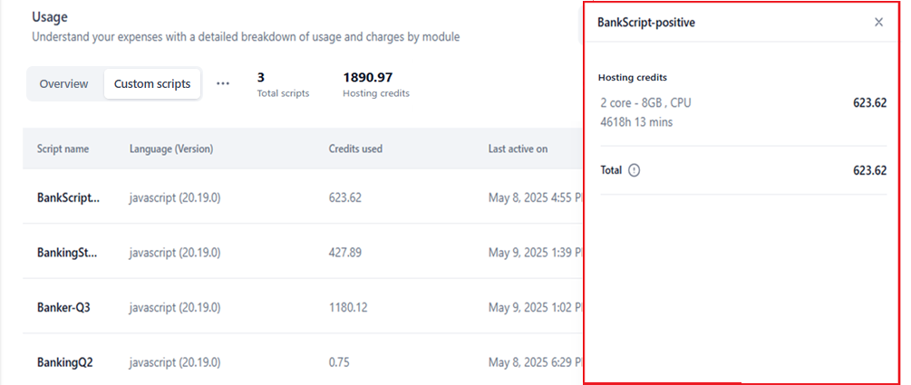Click the info icon beside Total
Image resolution: width=911 pixels, height=385 pixels.
pos(634,170)
